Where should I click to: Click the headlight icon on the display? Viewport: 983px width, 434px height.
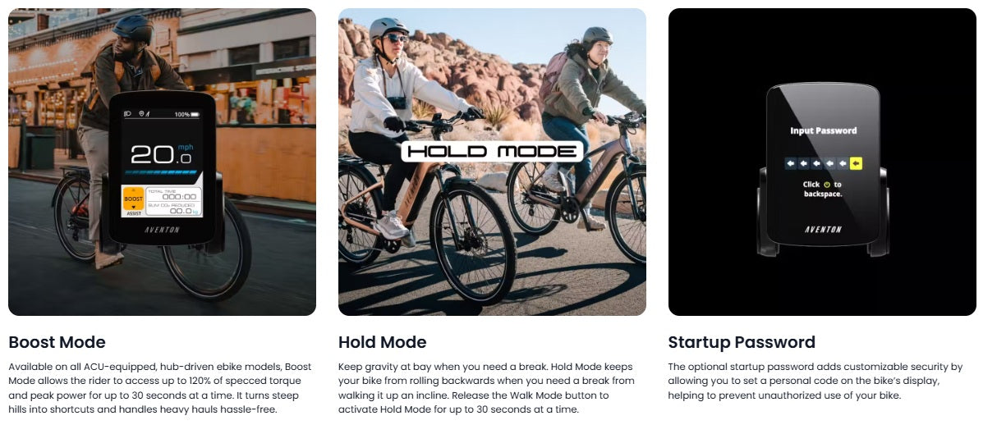point(127,114)
